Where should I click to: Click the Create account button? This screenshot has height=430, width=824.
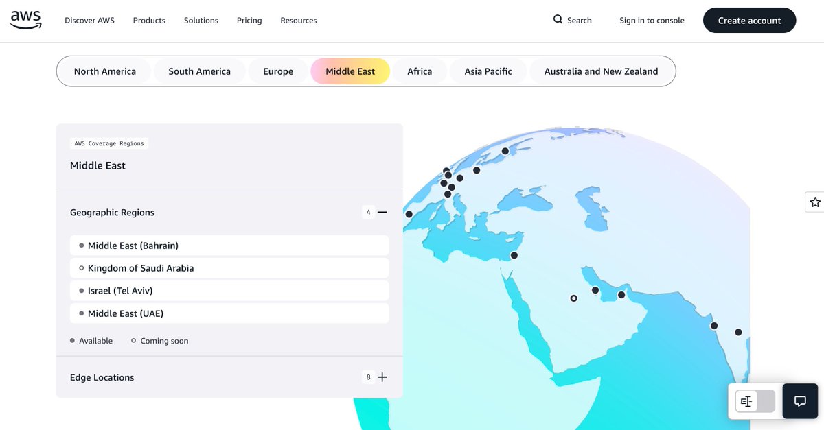(750, 21)
